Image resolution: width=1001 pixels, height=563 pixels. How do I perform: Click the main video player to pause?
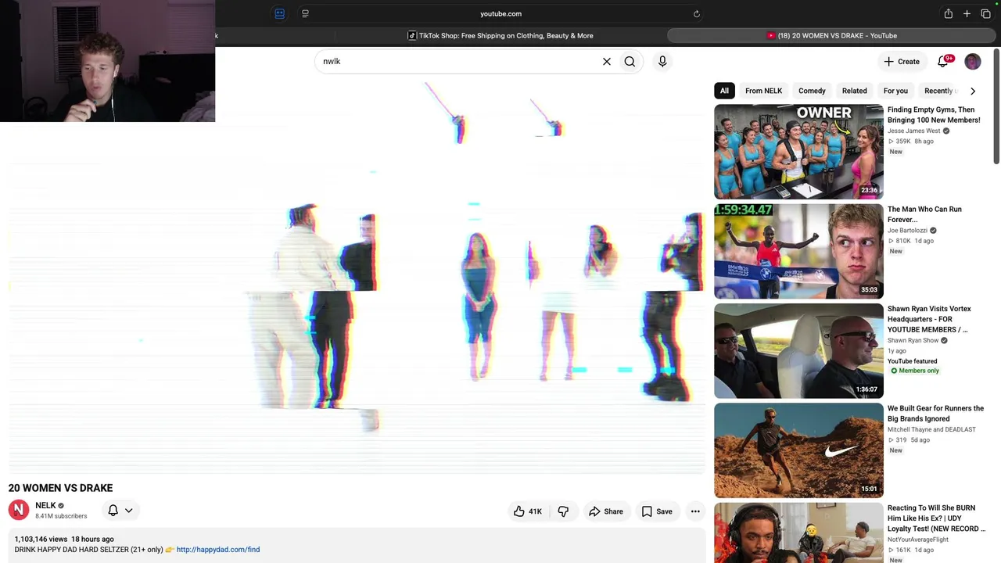(357, 277)
